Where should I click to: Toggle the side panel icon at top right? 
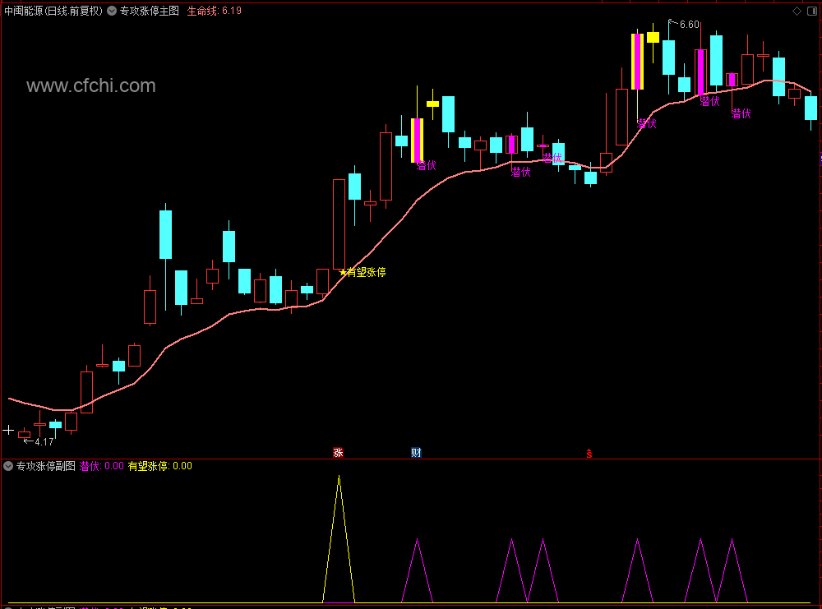tap(812, 11)
